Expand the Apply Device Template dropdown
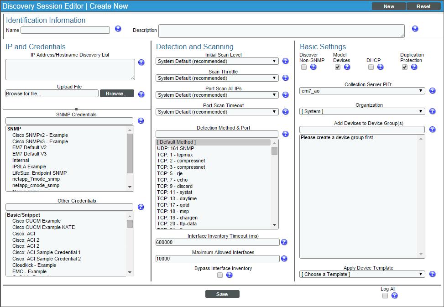This screenshot has width=444, height=307. click(x=362, y=274)
